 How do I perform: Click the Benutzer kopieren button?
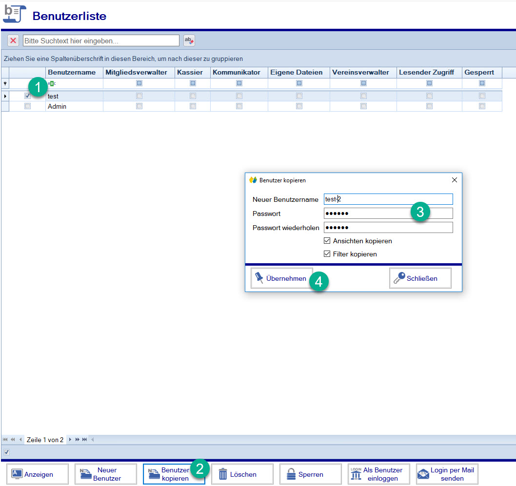click(x=174, y=474)
